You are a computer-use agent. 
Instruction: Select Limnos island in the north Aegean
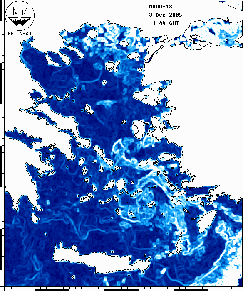point(113,66)
